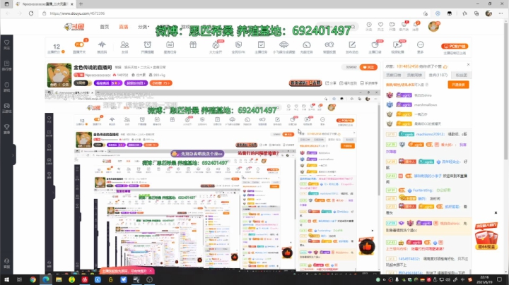Click the orange PC客户端 button
509x285 pixels.
[x=455, y=47]
